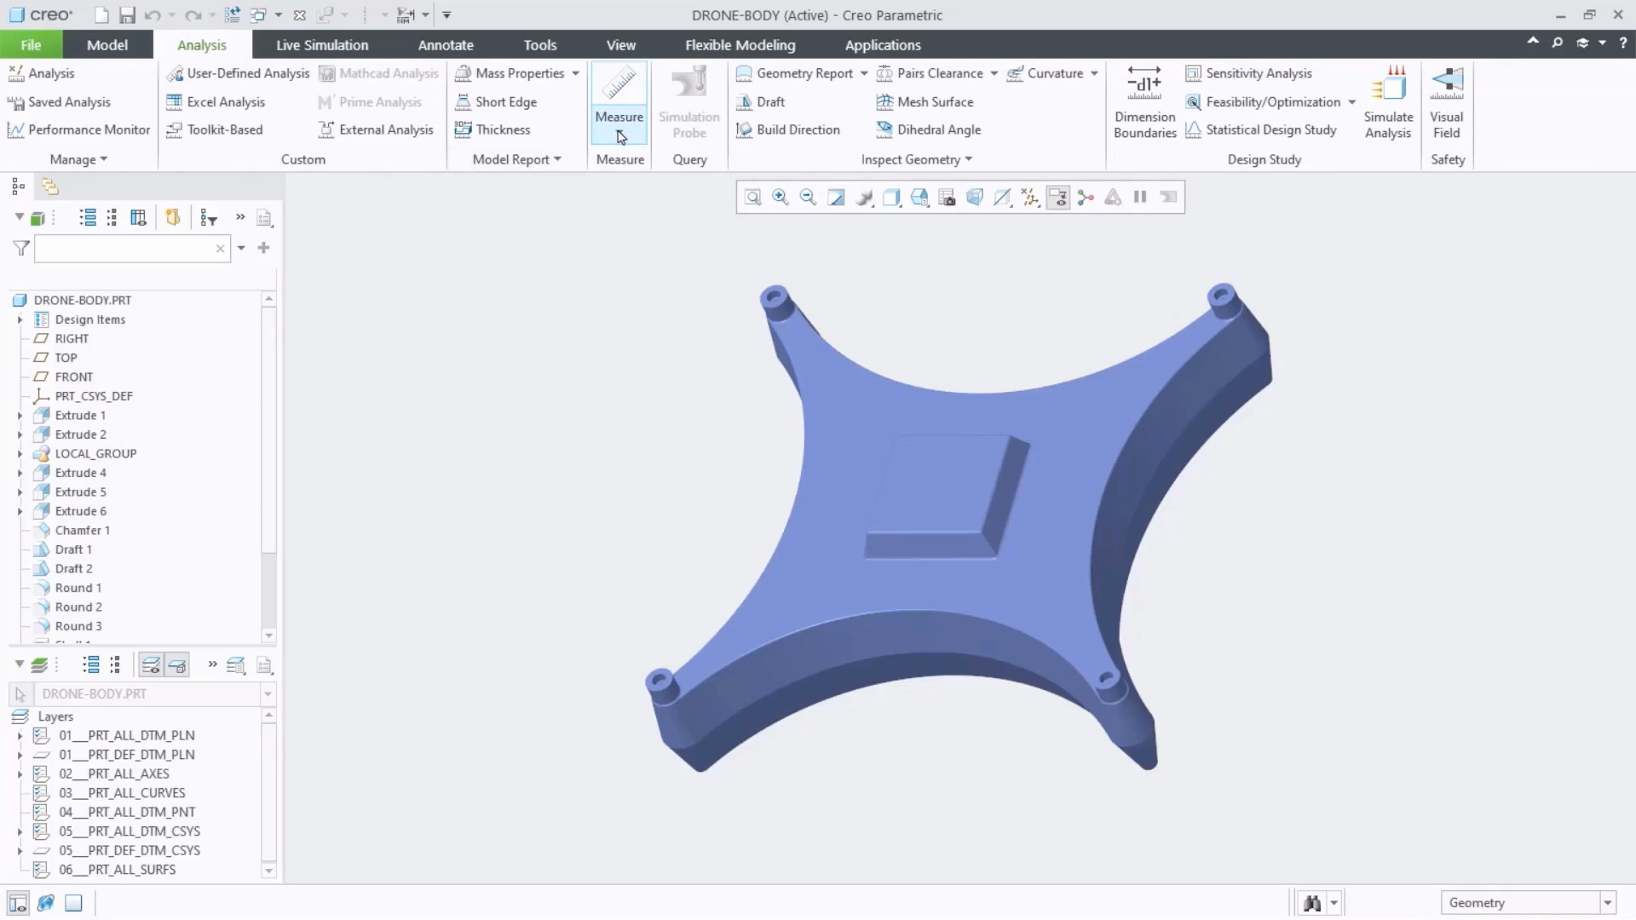Screen dimensions: 1636x920
Task: Open the Simulate Analysis tool
Action: tap(1388, 101)
